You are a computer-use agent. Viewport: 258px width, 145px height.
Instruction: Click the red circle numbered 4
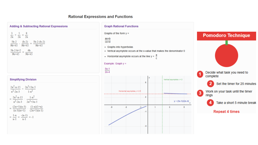tap(210, 103)
